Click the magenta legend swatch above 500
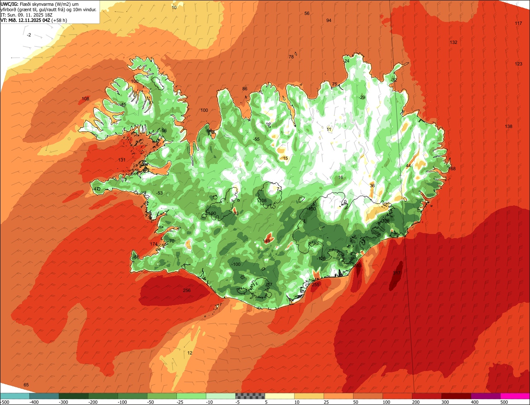This screenshot has height=405, width=530. click(x=515, y=396)
